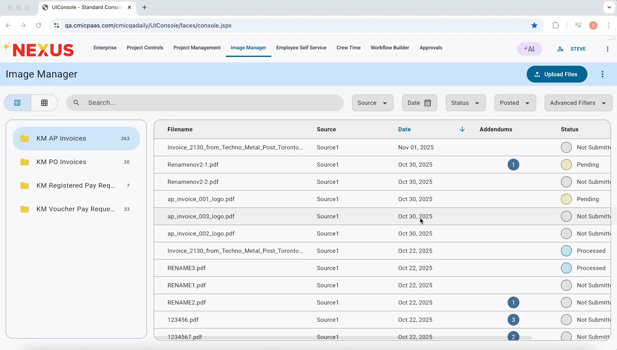Select KM Registered Pay Req folder
Screen dimensions: 617x350
click(76, 186)
